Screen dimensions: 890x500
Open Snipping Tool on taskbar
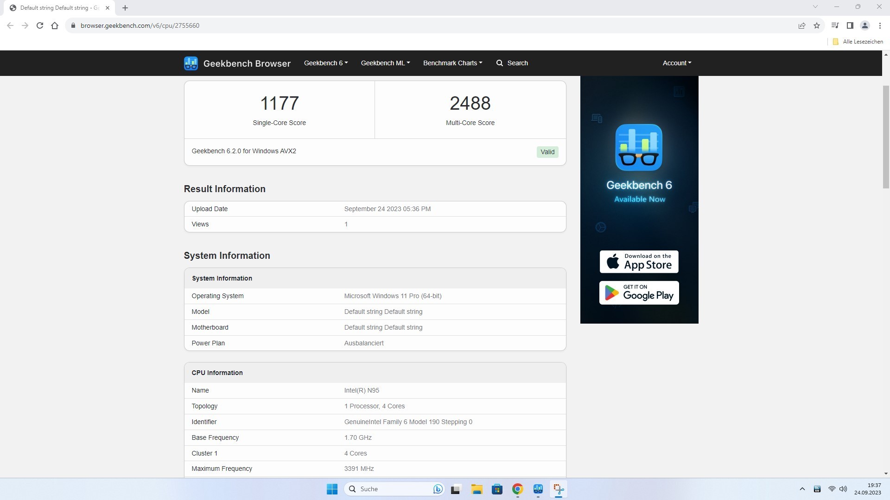pos(559,489)
